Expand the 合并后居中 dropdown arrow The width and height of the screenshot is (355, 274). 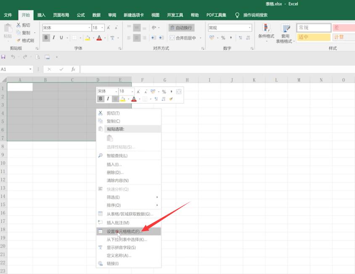pyautogui.click(x=200, y=38)
